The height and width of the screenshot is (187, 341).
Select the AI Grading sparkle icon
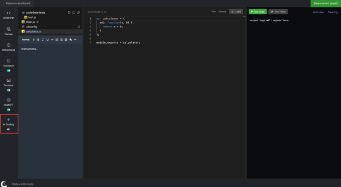(x=9, y=119)
